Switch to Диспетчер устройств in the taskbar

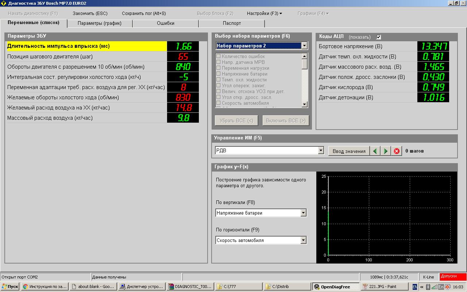pos(142,287)
